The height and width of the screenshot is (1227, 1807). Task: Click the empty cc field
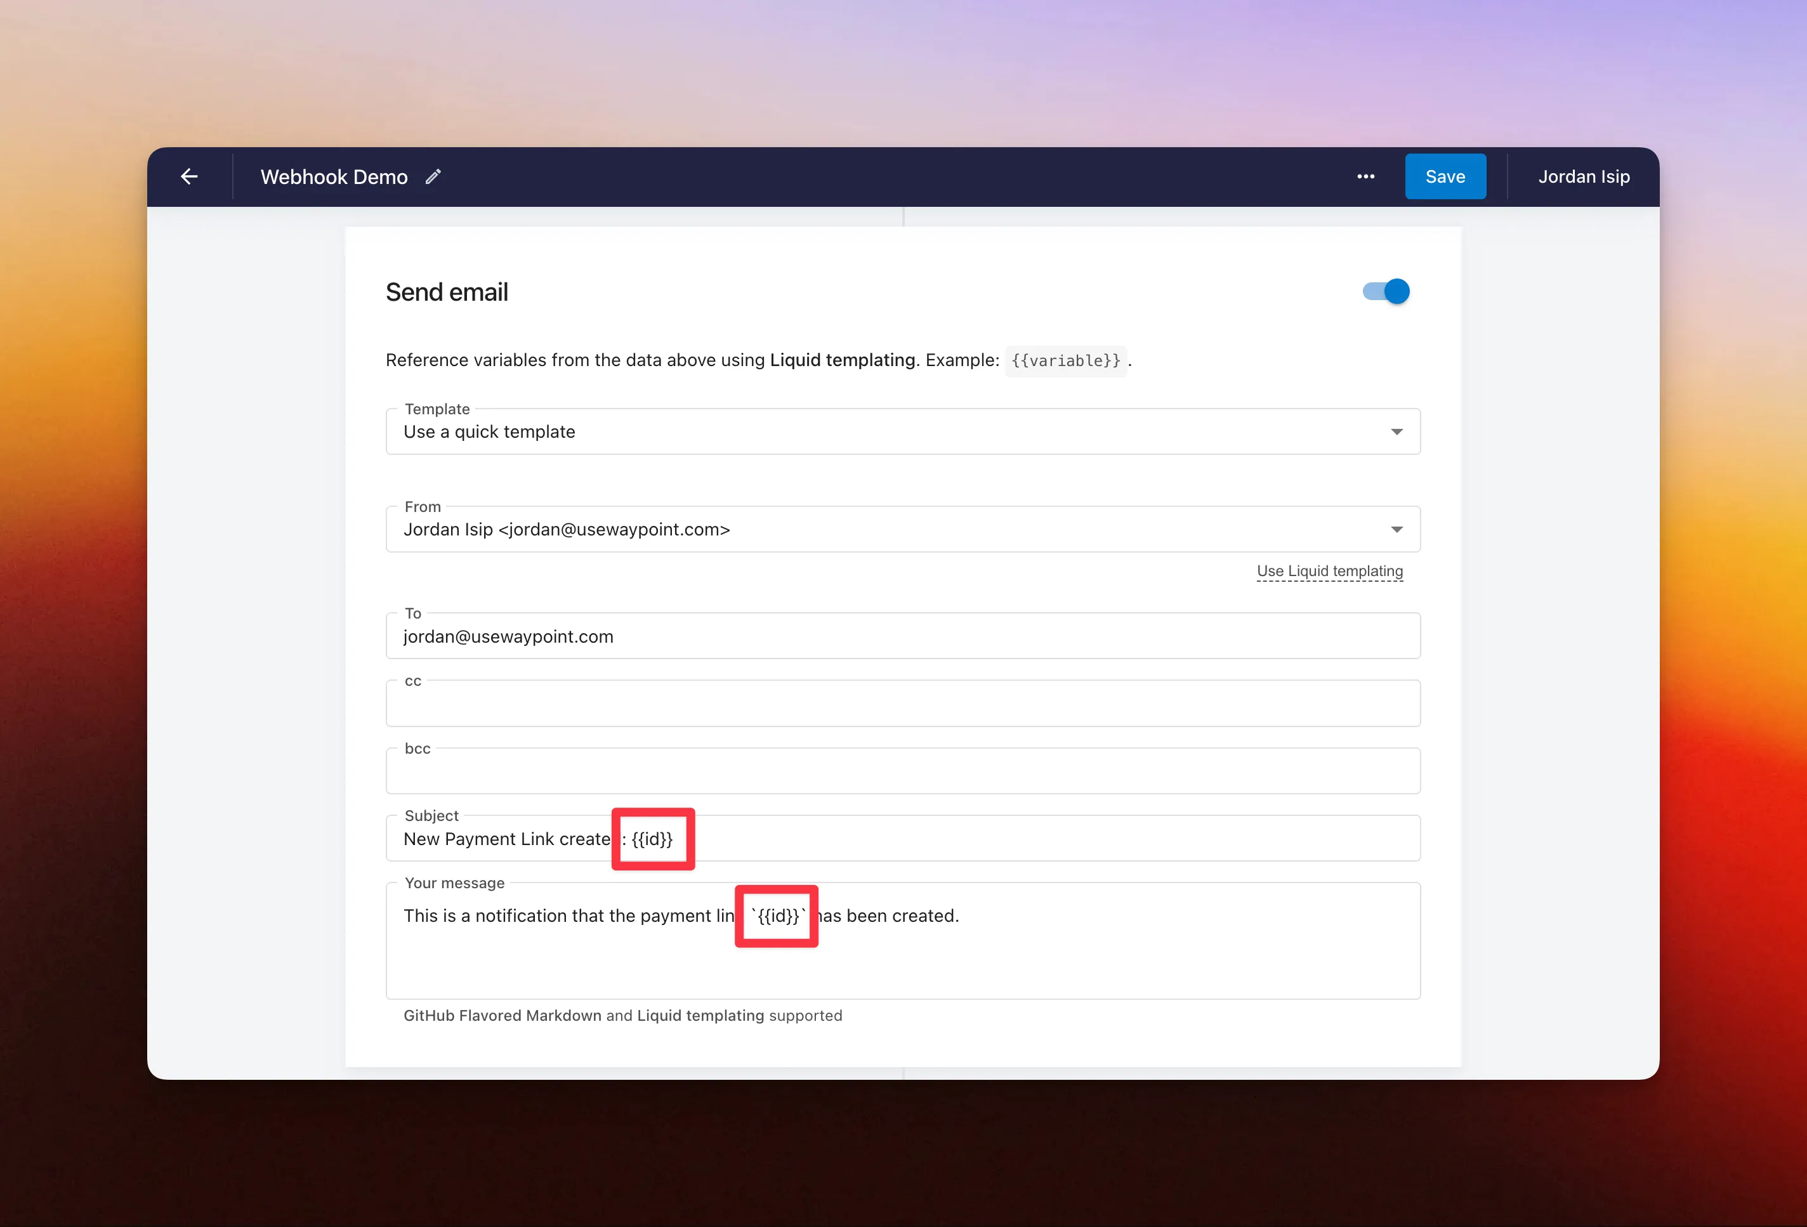(x=902, y=704)
